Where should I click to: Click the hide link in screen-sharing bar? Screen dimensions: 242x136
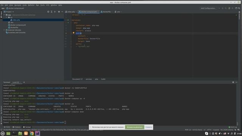[x=149, y=127]
